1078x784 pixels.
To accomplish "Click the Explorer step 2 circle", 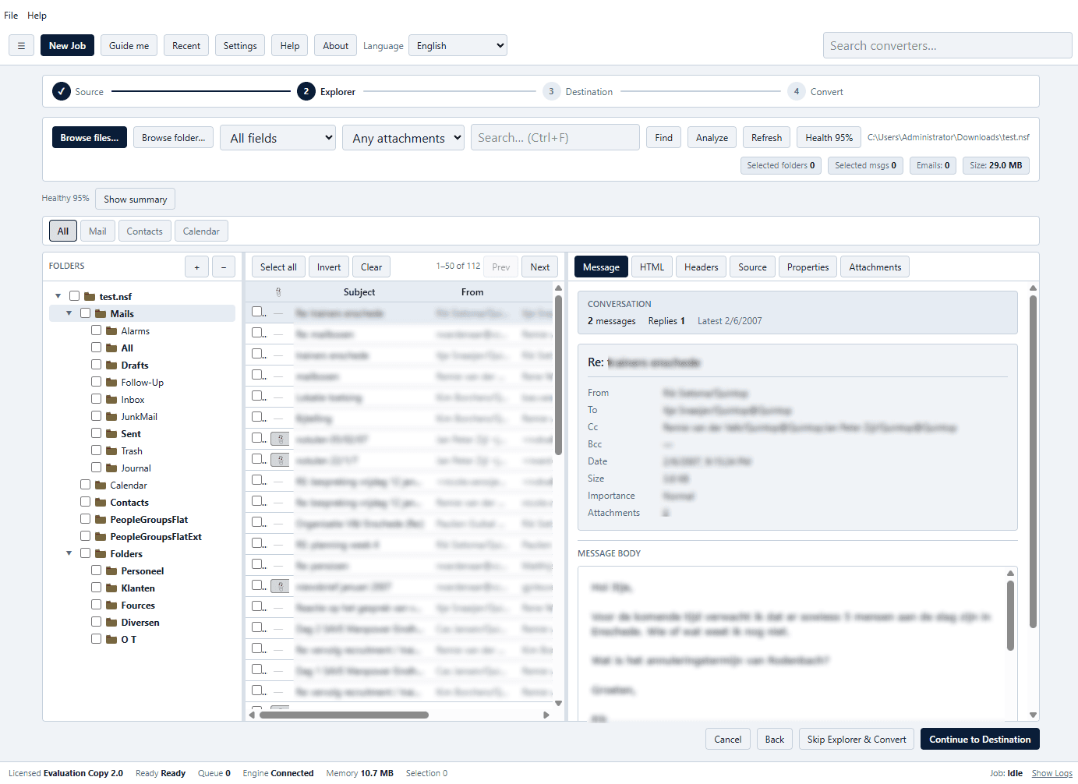I will click(x=306, y=91).
